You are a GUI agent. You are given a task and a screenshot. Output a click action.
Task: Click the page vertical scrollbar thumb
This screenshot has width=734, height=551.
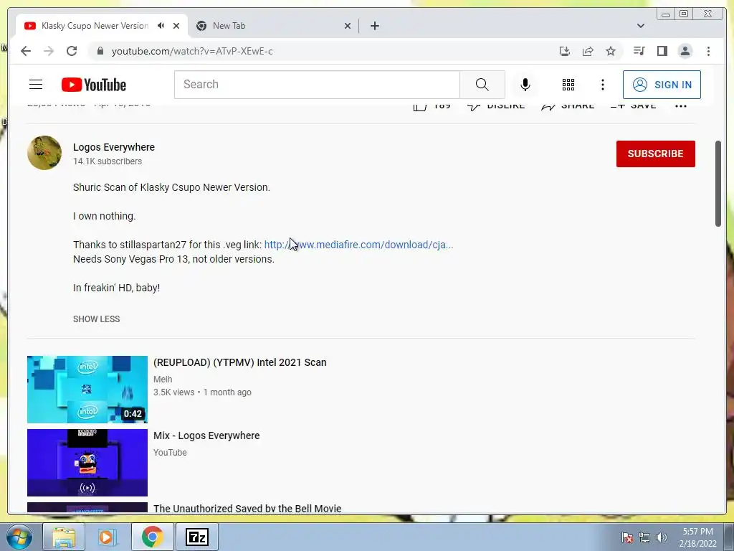[x=718, y=184]
